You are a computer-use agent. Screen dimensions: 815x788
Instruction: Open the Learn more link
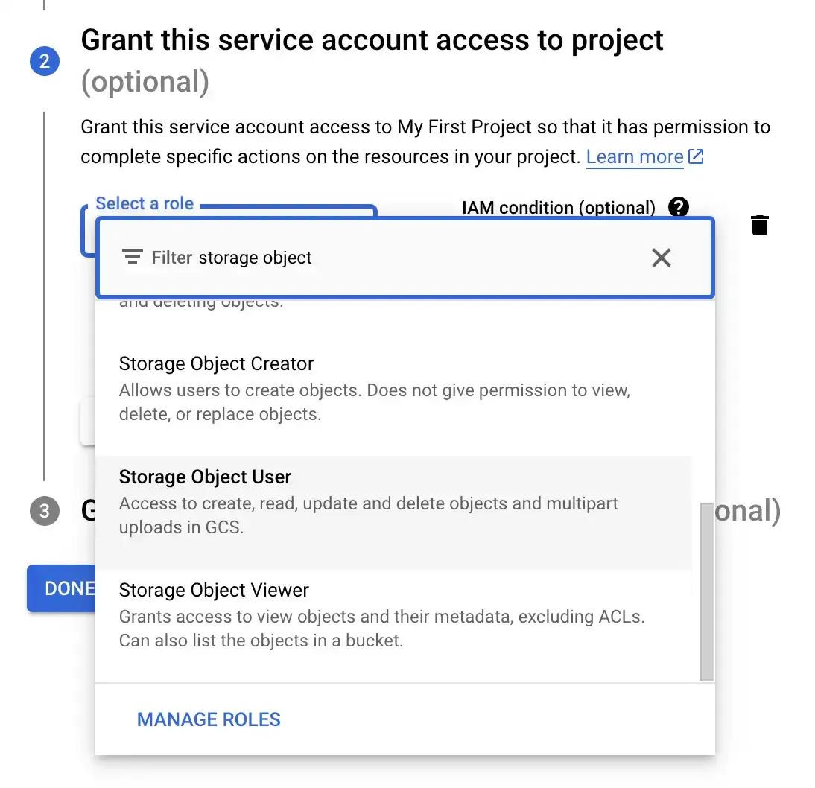[x=635, y=157]
